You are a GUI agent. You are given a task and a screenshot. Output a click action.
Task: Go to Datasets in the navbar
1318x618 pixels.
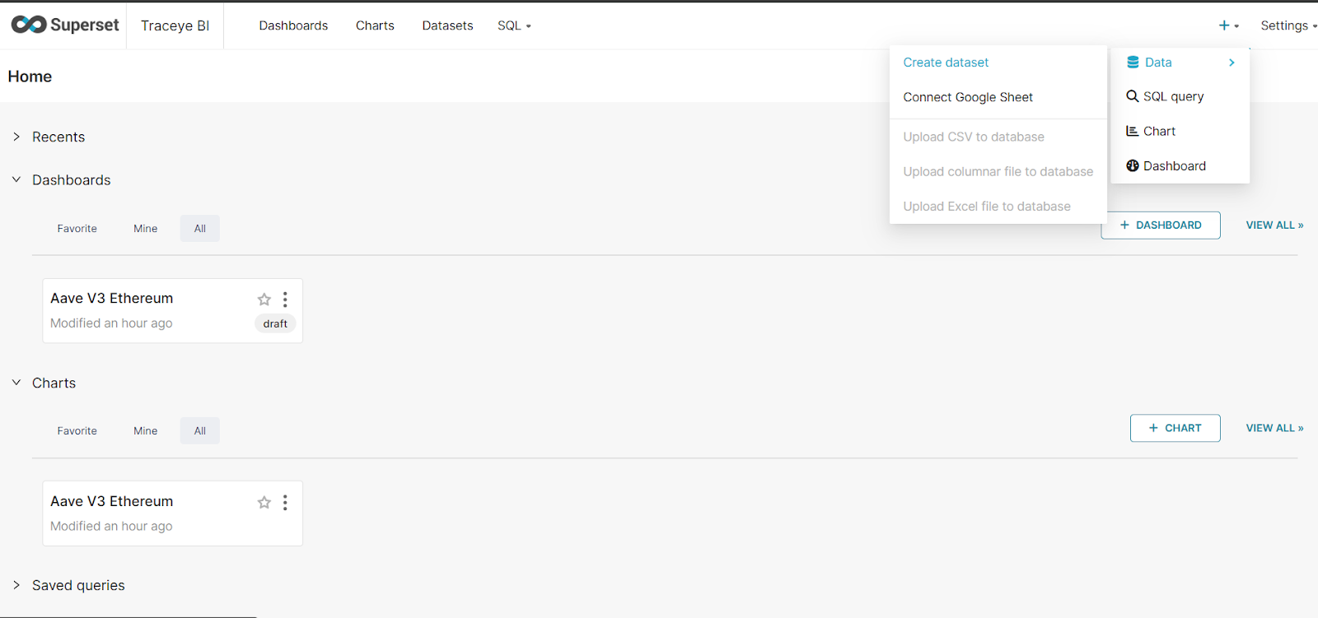pos(447,26)
